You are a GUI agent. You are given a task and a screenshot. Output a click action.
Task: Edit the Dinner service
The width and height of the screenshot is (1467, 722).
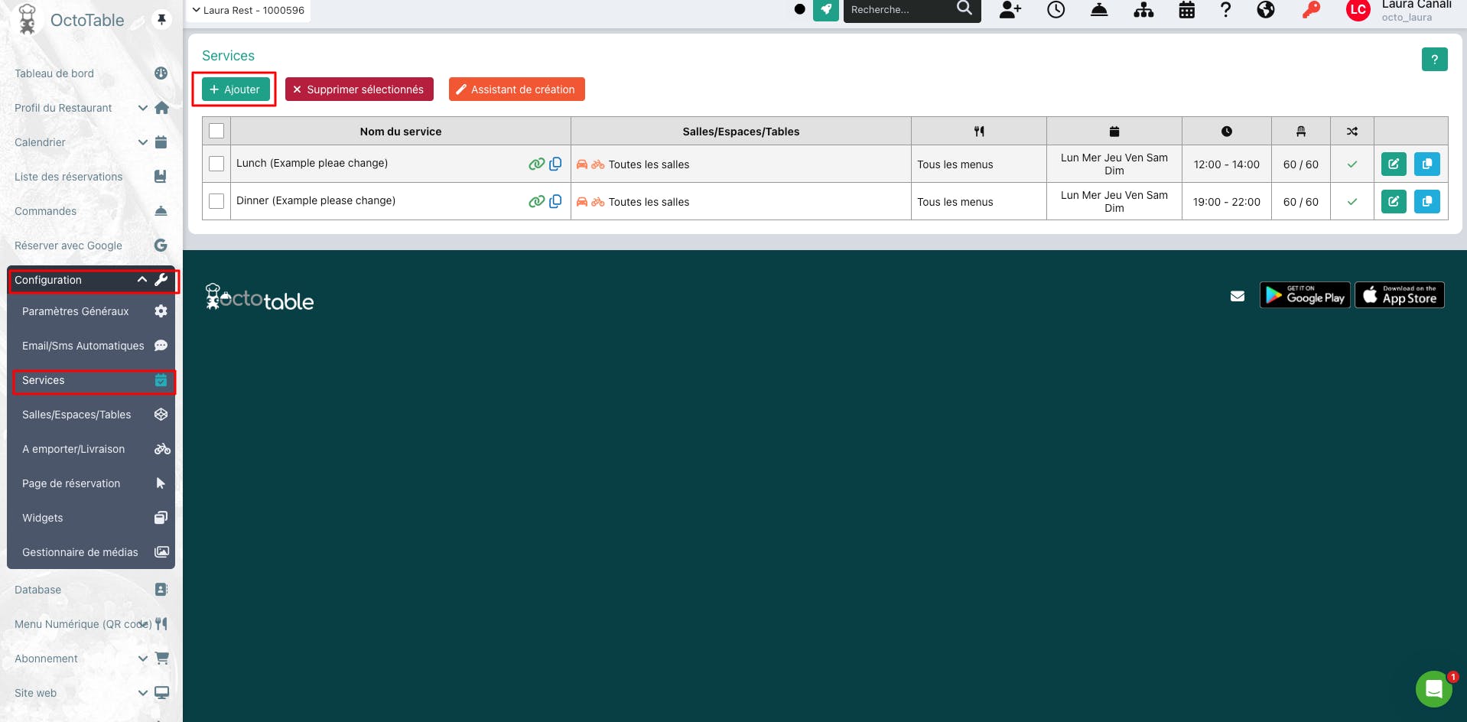pos(1394,201)
